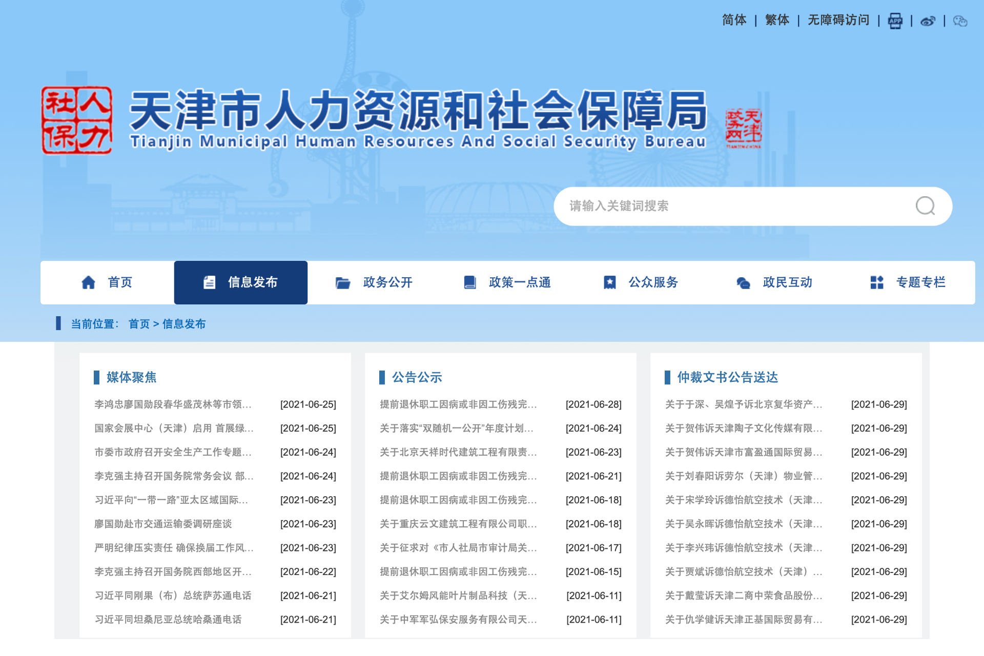Open notice 关于重庆云文建筑工程有限公司职…
984x656 pixels.
458,524
